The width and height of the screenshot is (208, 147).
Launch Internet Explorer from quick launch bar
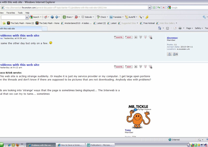coord(9,145)
